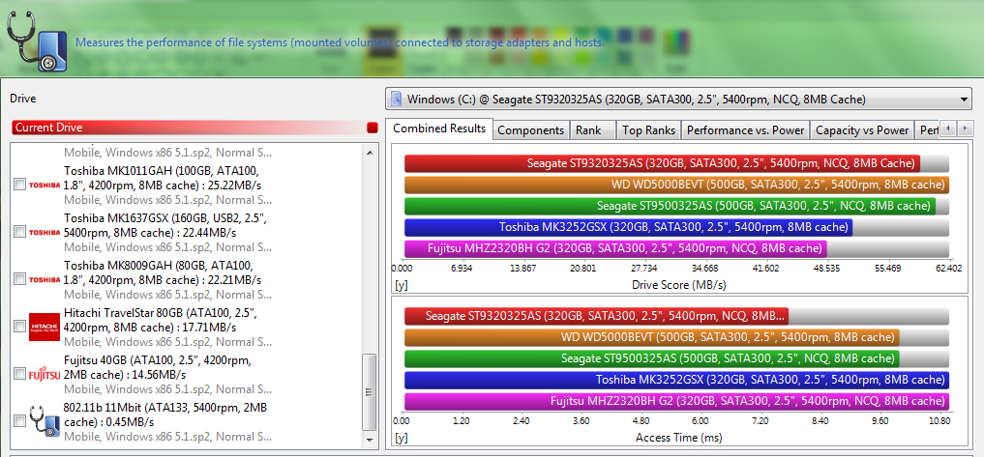Toggle the 802.11b 11Mbit checkbox
Screen dimensions: 984x457
tap(19, 422)
